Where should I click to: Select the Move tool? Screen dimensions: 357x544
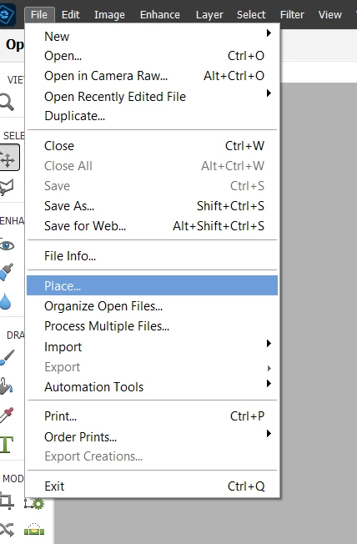8,158
